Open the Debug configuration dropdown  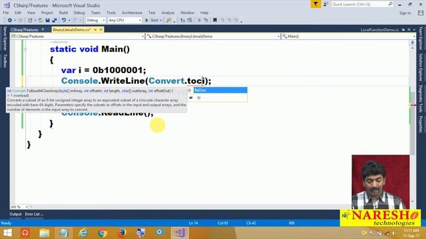tap(95, 21)
